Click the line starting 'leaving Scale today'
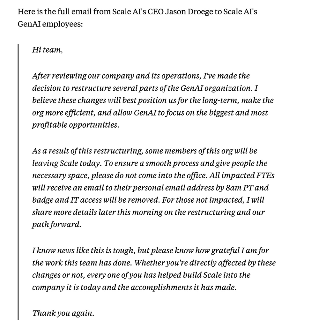 [x=150, y=163]
